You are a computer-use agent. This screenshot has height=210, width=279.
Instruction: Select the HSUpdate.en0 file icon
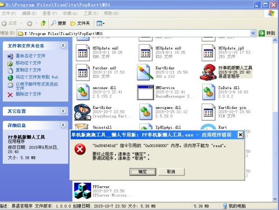pyautogui.click(x=83, y=53)
